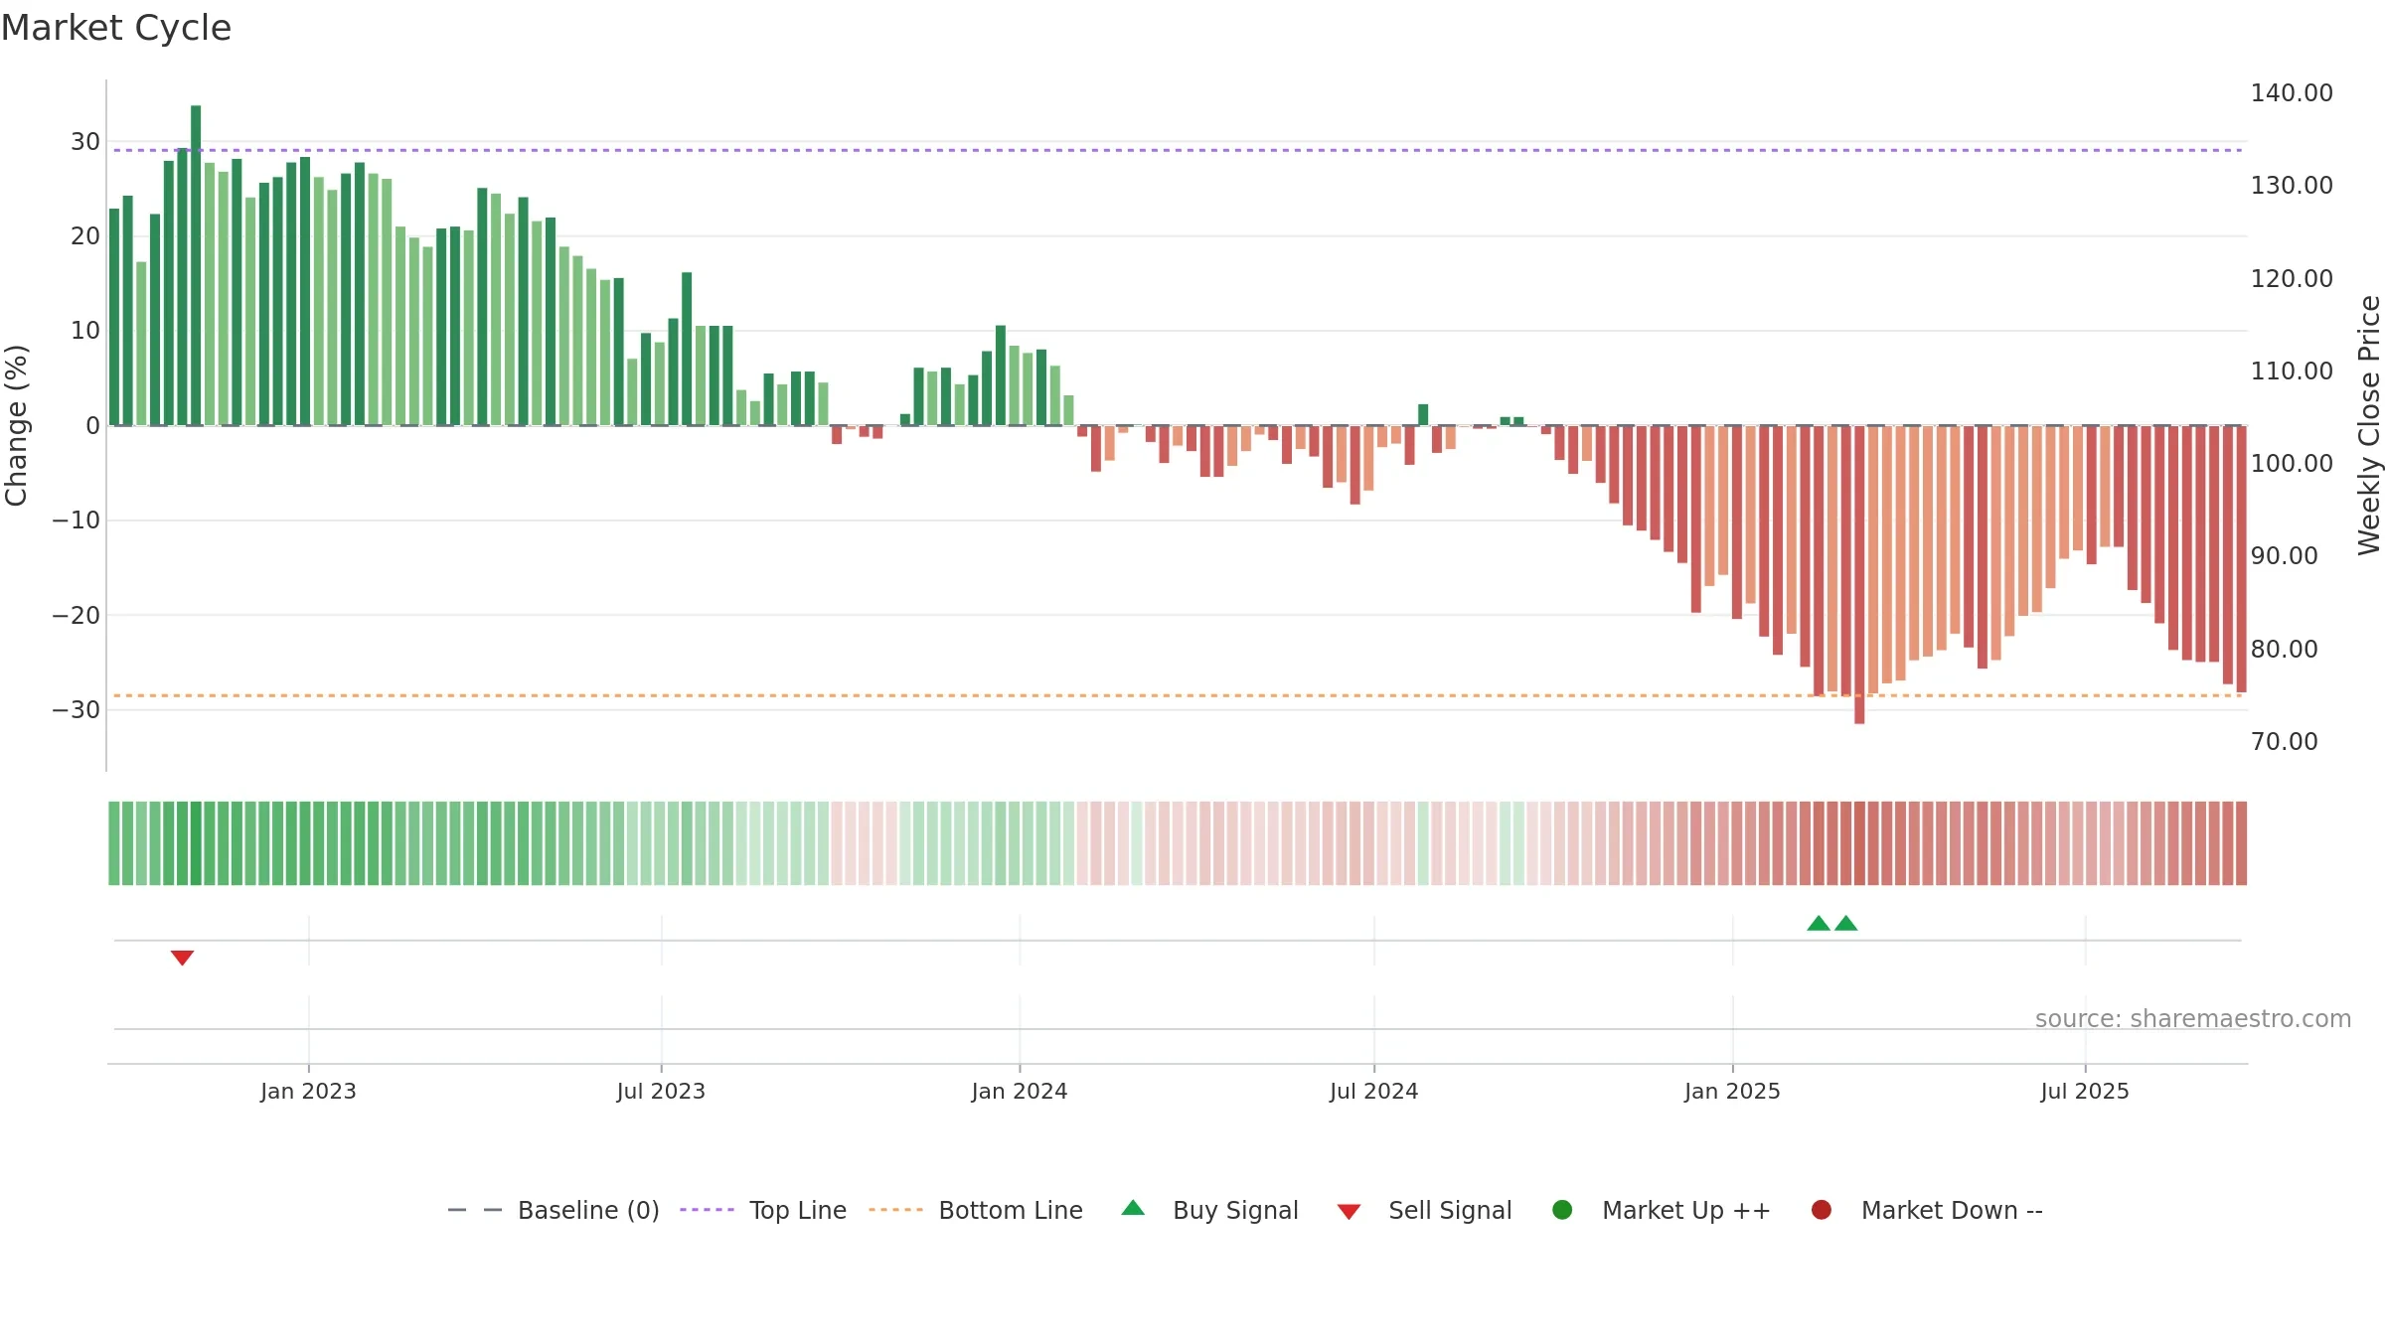This screenshot has height=1341, width=2385.
Task: Click orange dotted line sample in legend
Action: (x=895, y=1210)
